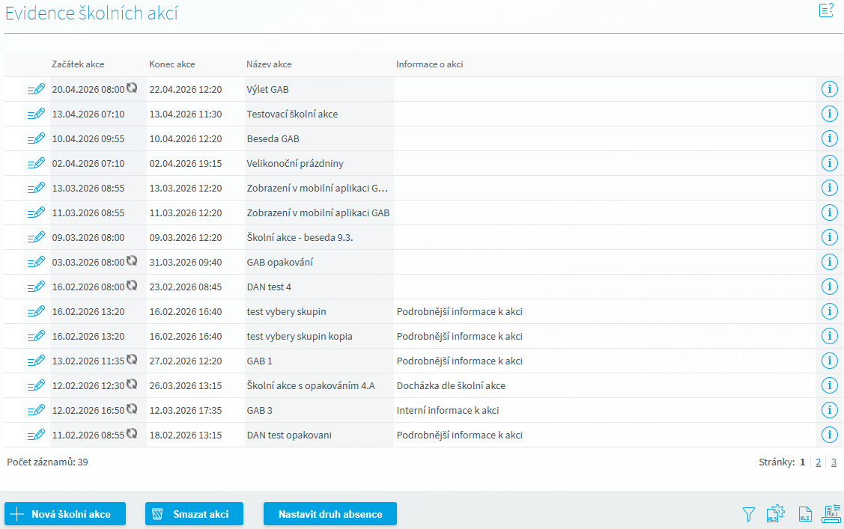Edit the Beseda GAB row

pos(36,138)
